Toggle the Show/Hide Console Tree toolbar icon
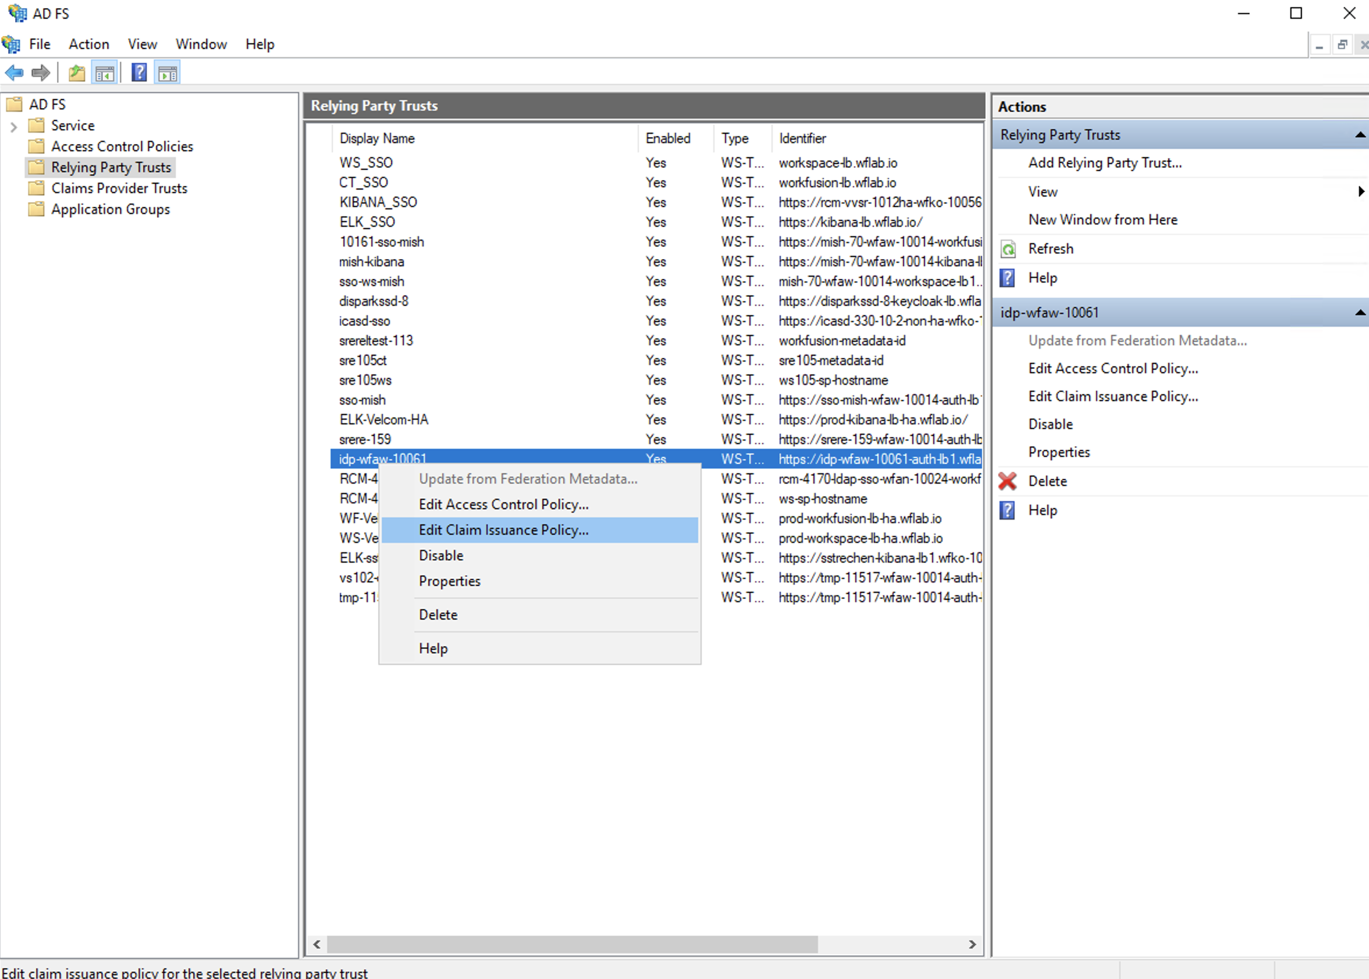 (104, 73)
